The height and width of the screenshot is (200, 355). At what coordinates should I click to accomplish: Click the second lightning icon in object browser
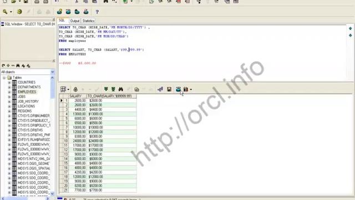tap(28, 66)
